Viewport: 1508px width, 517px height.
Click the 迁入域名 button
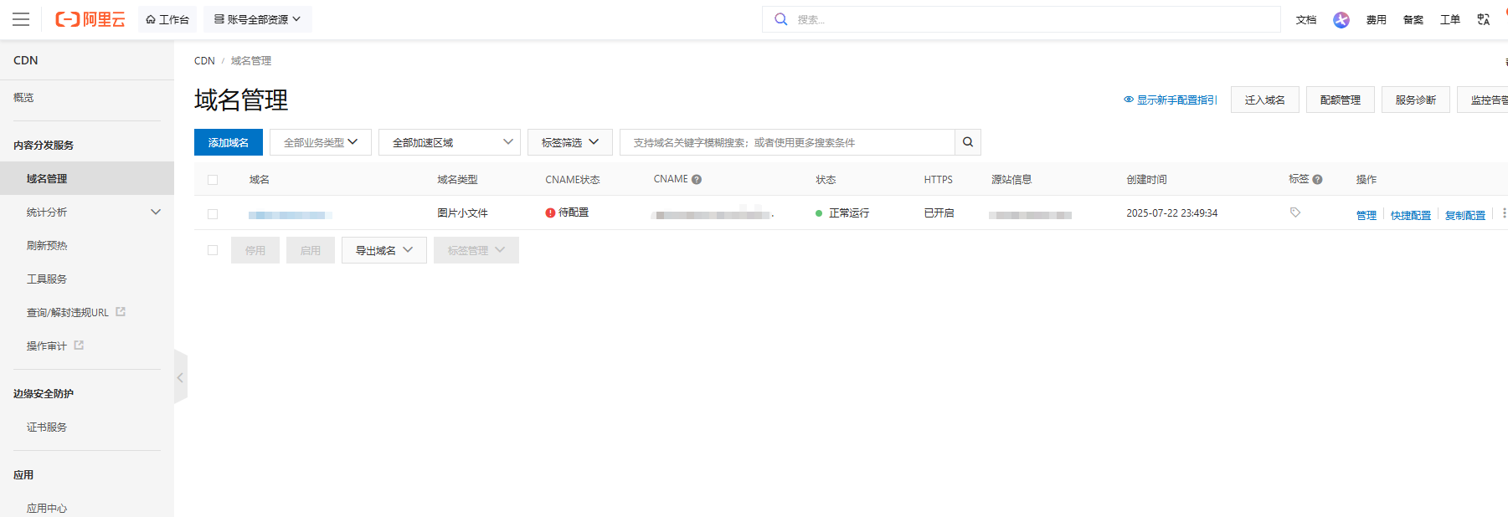1265,100
